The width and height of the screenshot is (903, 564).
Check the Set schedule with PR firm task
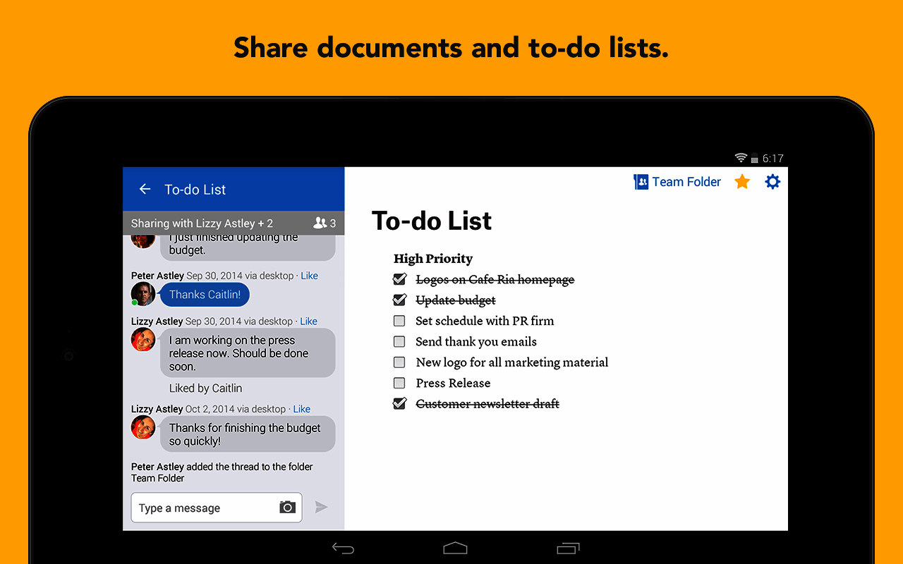(399, 321)
